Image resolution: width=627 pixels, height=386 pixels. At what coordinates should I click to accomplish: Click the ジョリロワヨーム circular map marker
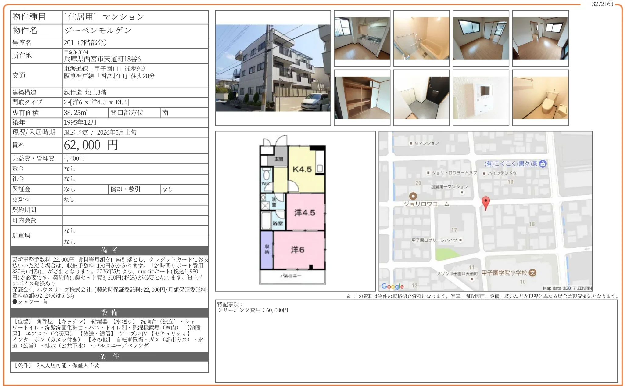[413, 196]
